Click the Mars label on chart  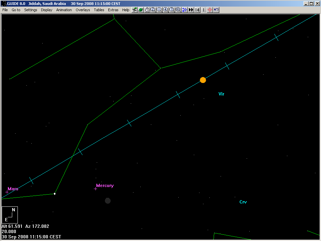(13, 189)
